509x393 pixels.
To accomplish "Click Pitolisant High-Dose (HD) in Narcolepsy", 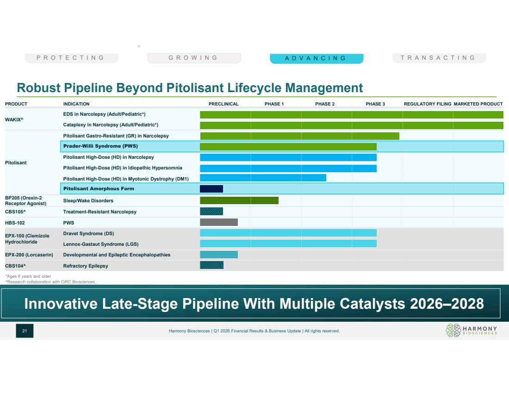I will [108, 157].
